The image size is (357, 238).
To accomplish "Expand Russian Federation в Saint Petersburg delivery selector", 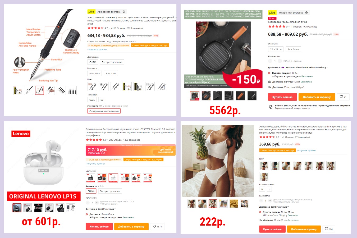I will (306, 67).
